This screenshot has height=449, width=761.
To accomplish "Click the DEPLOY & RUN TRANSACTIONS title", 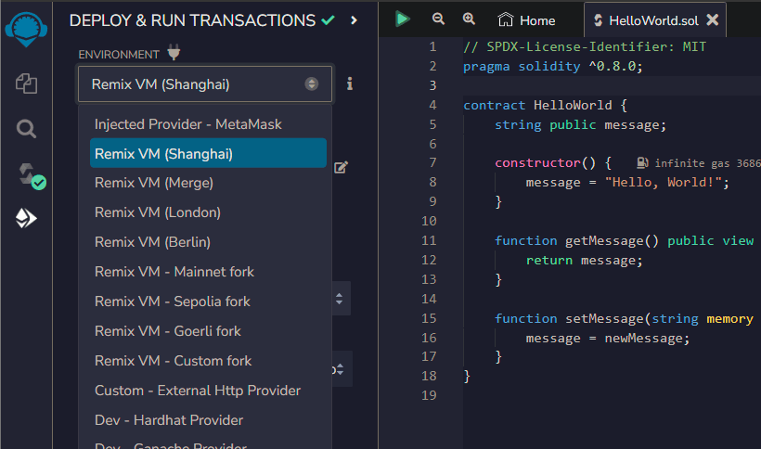I will pos(192,20).
